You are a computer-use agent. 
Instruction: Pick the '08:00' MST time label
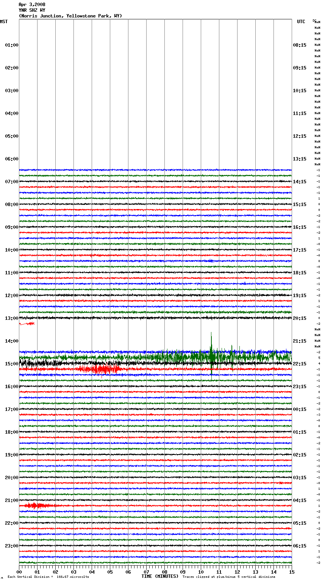click(x=12, y=204)
